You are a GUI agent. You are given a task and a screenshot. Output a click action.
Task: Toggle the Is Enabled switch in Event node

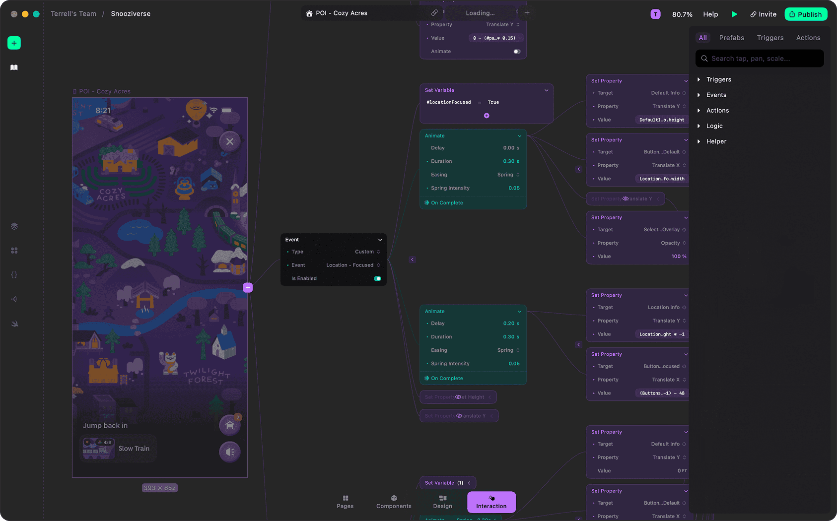pyautogui.click(x=377, y=278)
